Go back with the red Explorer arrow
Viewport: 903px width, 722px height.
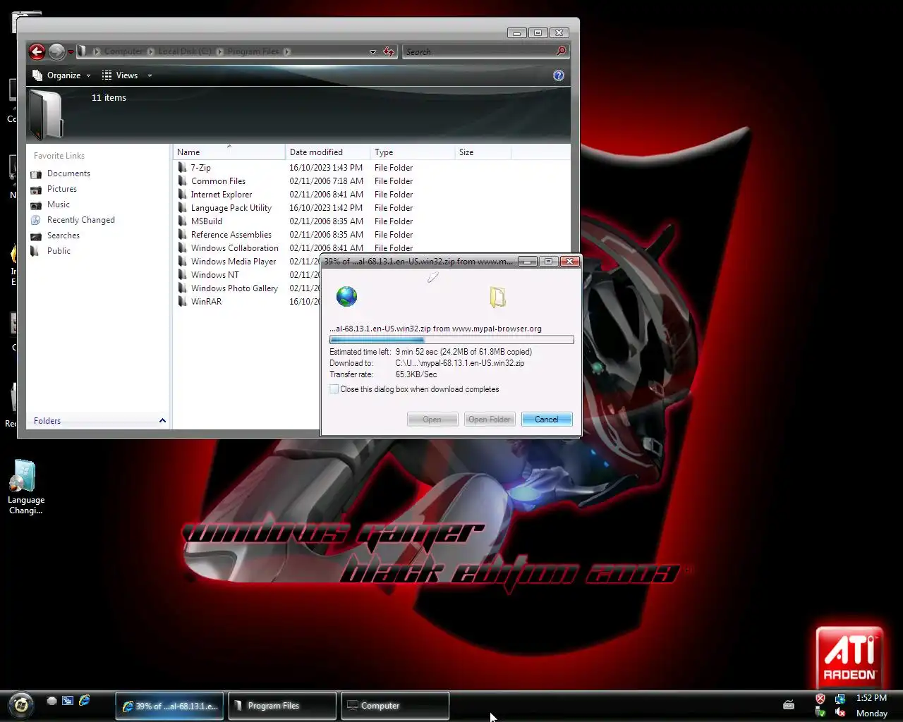pos(37,51)
